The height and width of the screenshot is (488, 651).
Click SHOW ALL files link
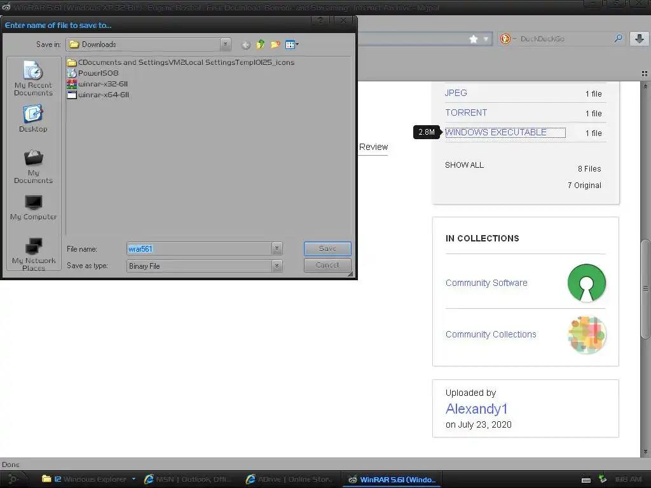point(464,165)
